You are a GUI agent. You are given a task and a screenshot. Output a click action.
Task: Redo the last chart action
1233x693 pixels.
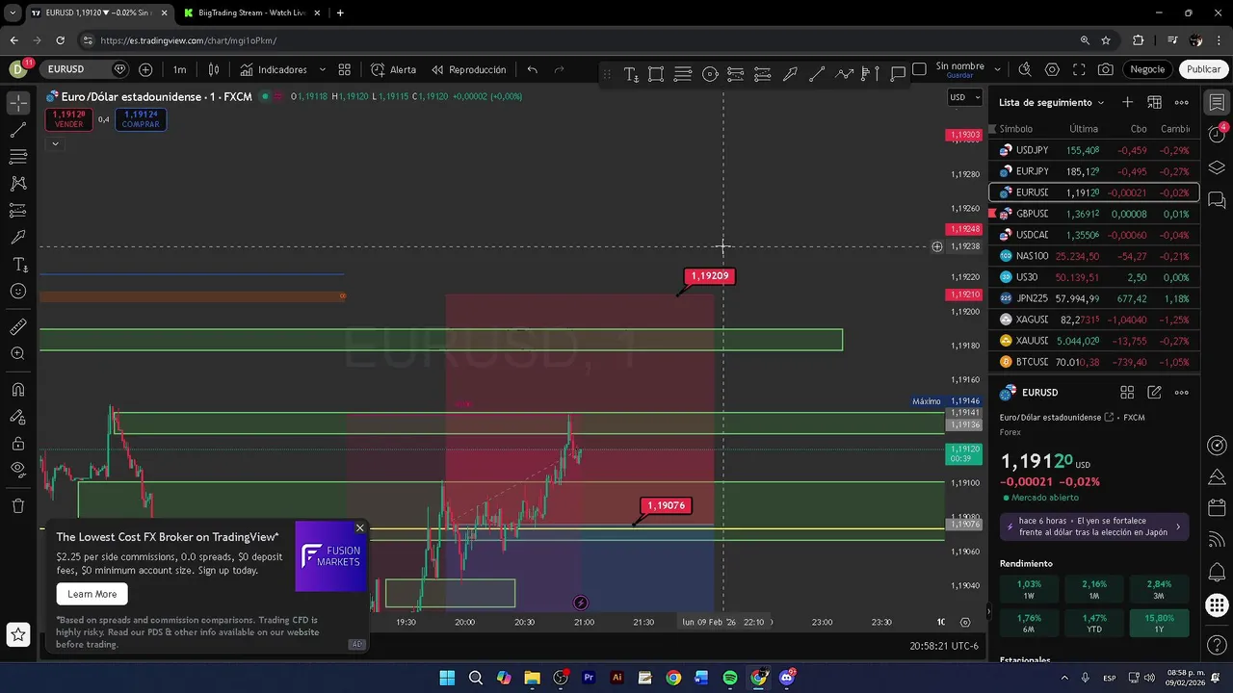tap(559, 69)
